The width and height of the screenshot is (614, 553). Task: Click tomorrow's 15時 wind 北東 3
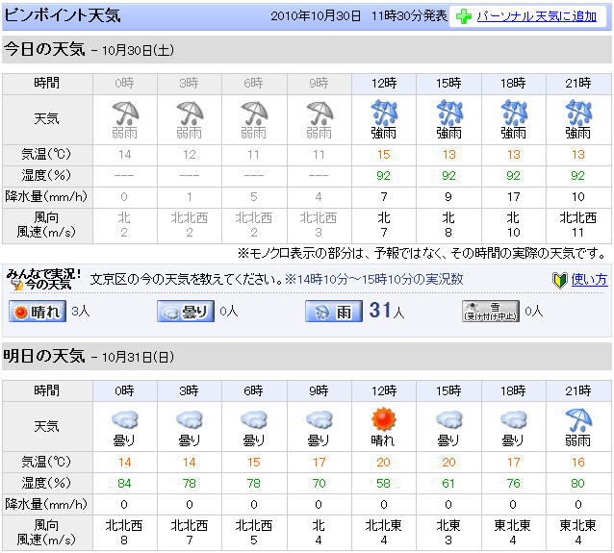(448, 533)
